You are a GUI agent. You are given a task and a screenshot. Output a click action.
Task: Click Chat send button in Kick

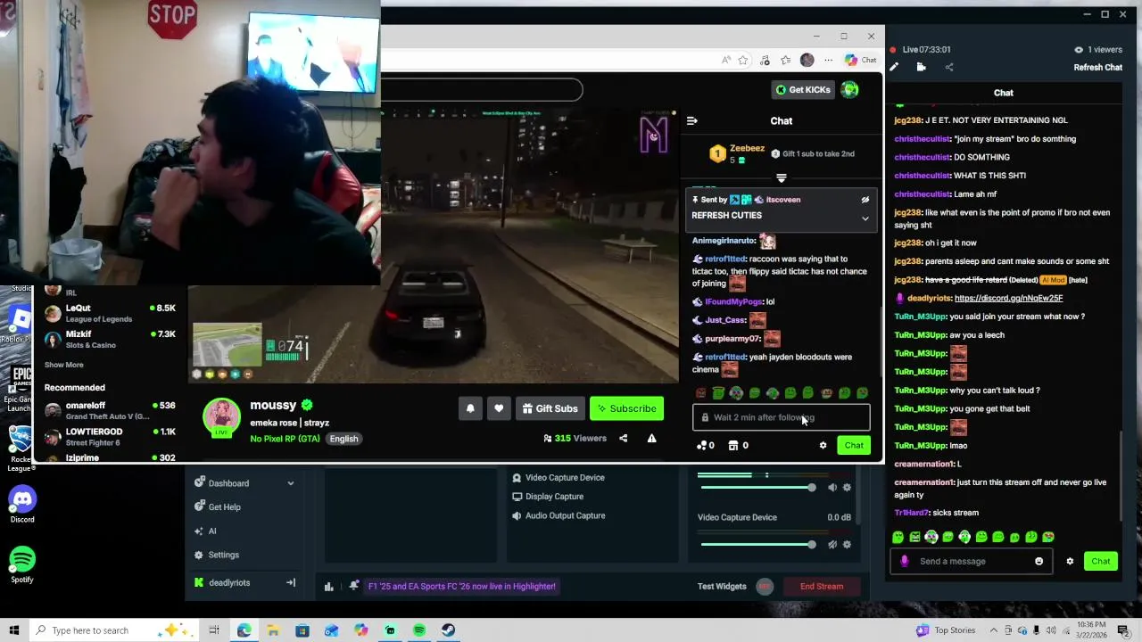[x=854, y=445]
